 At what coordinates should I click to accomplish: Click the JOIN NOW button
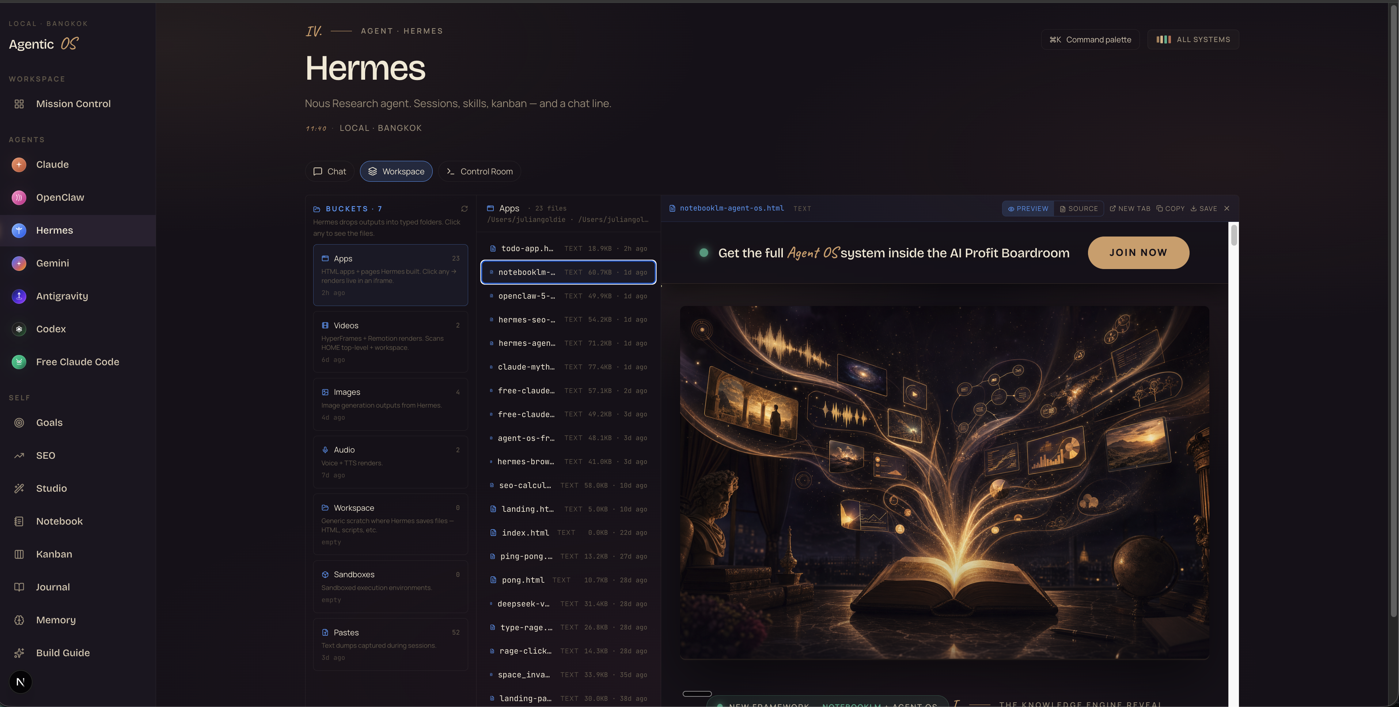tap(1138, 253)
